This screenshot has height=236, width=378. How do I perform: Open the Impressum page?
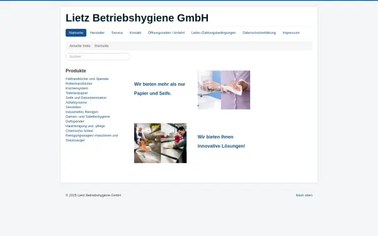click(x=290, y=33)
